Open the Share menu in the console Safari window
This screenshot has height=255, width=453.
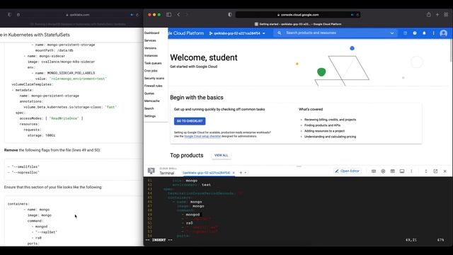(x=429, y=14)
